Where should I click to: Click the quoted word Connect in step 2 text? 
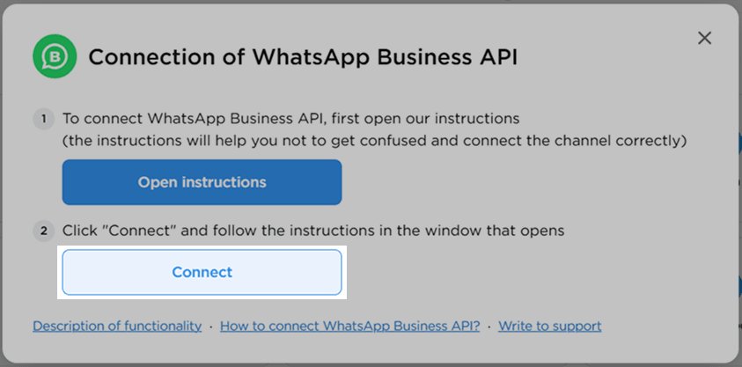(x=143, y=231)
